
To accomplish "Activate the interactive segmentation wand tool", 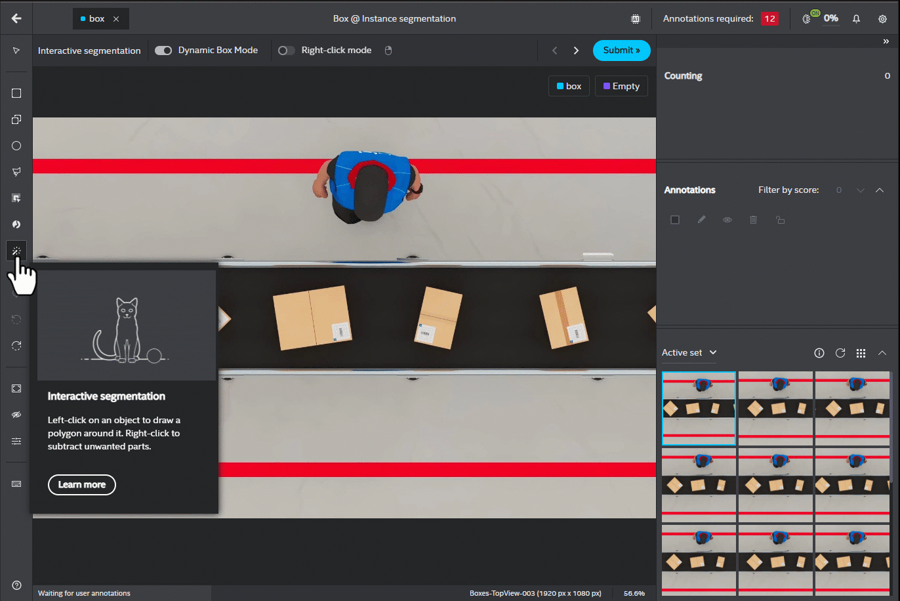I will (16, 251).
